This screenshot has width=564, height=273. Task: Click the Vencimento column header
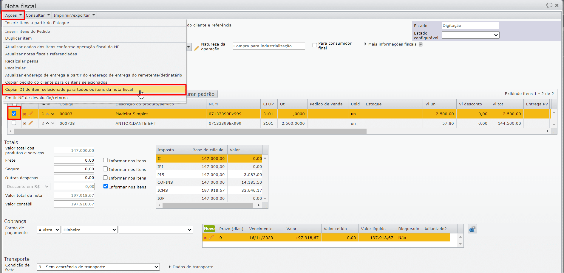pos(265,229)
